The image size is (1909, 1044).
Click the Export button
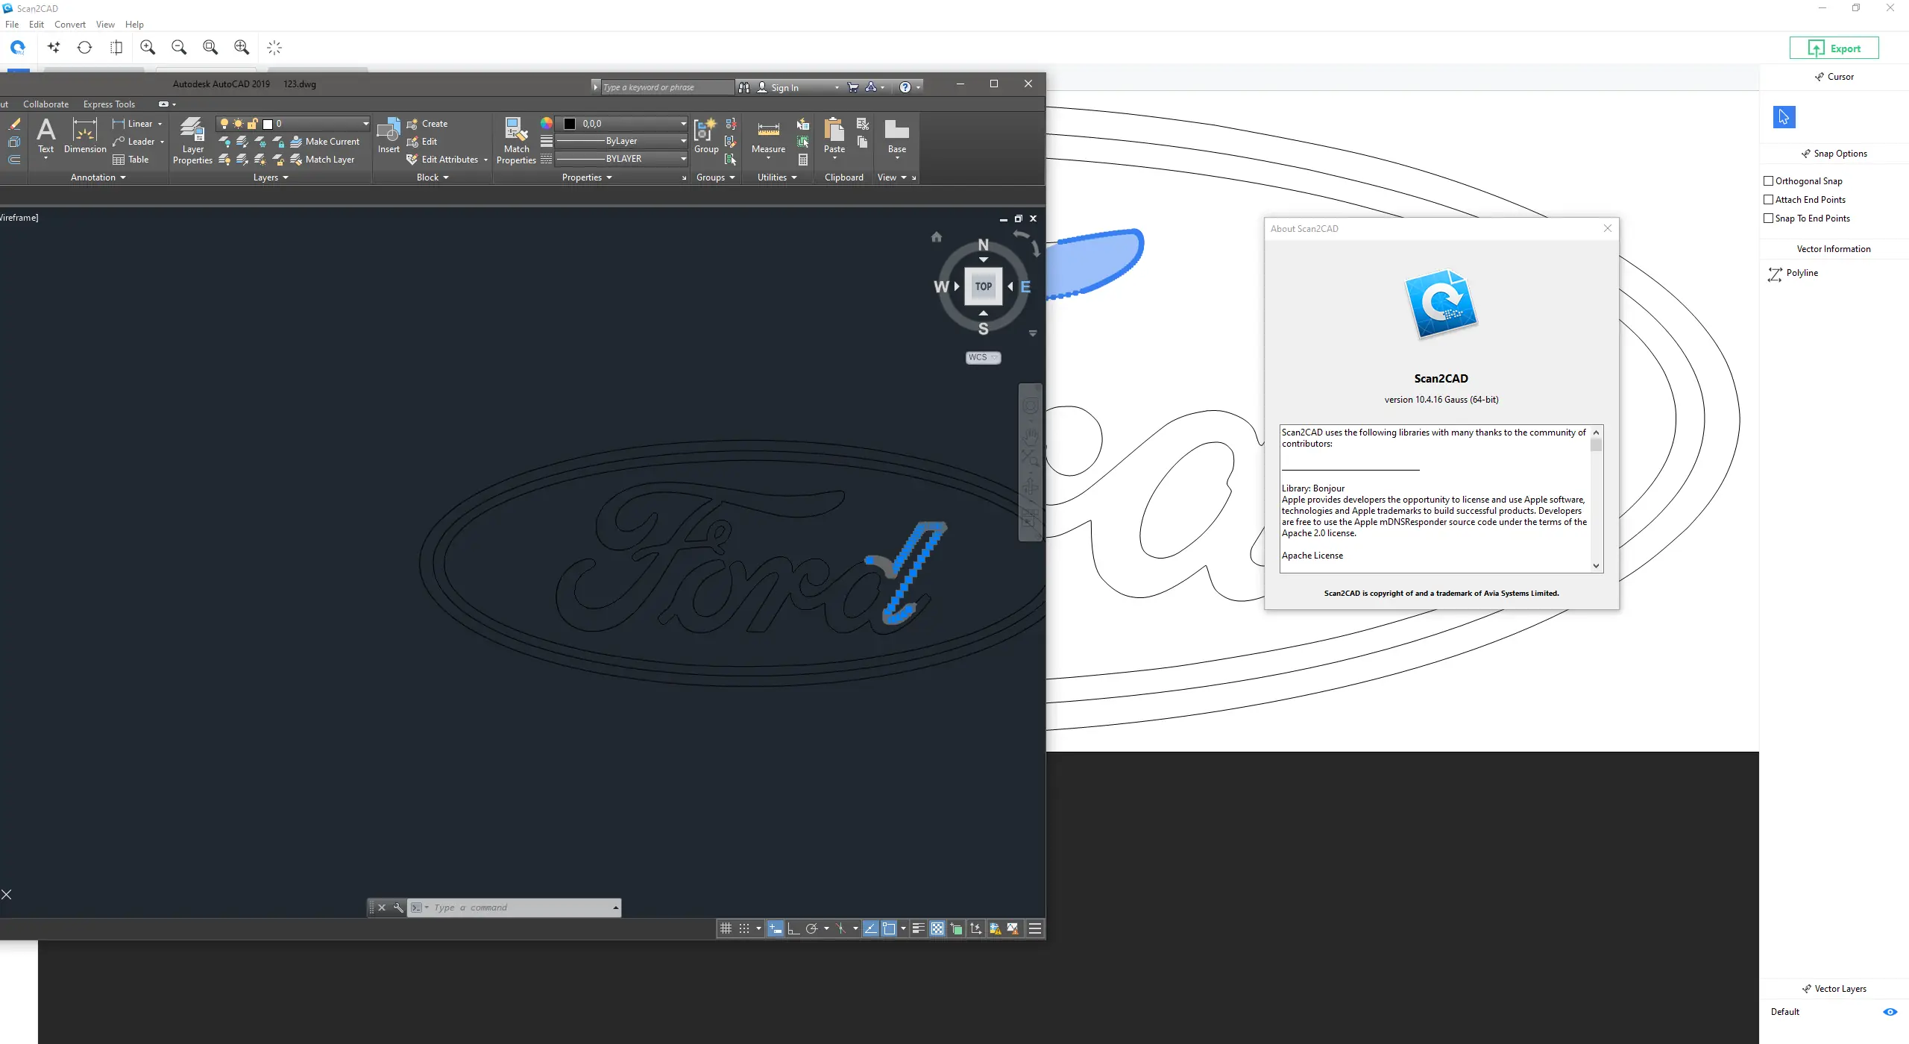click(x=1834, y=48)
